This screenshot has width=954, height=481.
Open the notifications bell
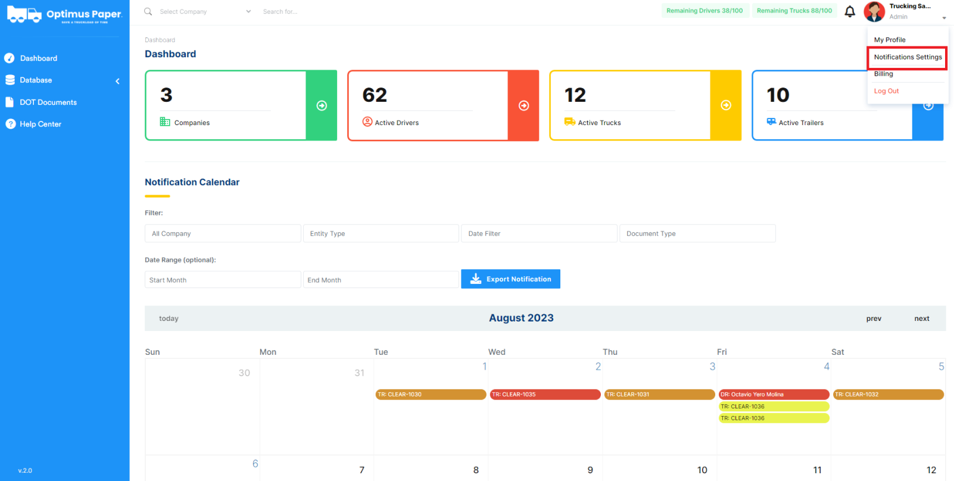pos(850,11)
